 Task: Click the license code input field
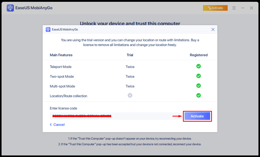point(116,116)
